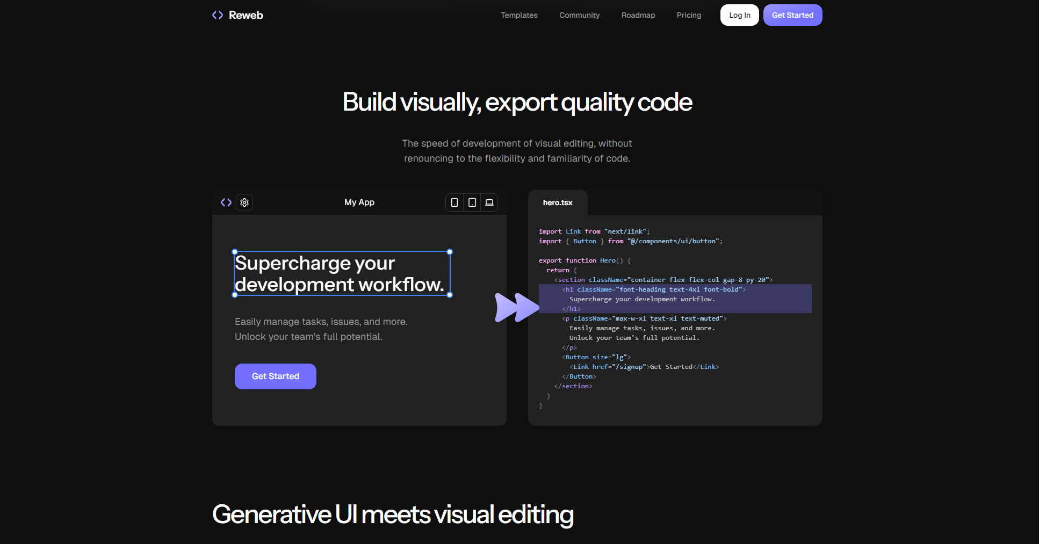Click the top-left resize handle of selected heading

pyautogui.click(x=235, y=252)
